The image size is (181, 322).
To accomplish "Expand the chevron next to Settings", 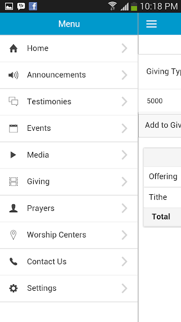I will click(x=124, y=288).
